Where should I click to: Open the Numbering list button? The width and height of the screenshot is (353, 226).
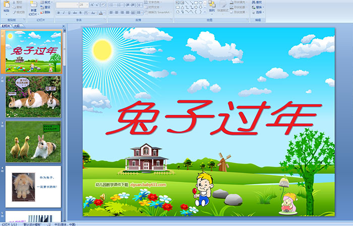[x=120, y=5]
